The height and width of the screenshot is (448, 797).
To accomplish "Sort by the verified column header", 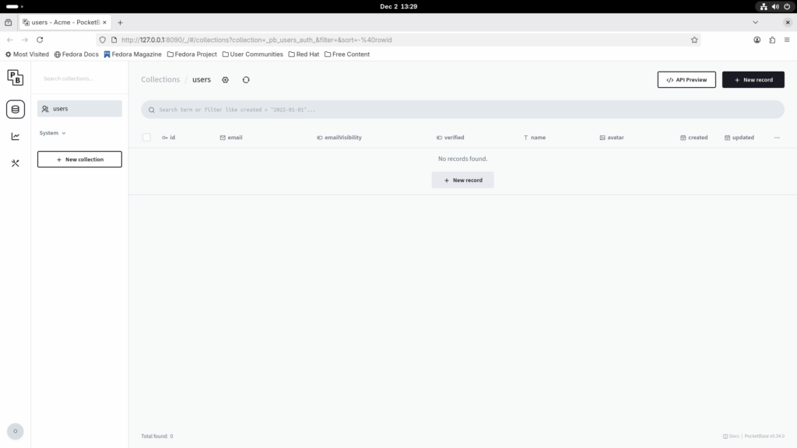I will [x=451, y=138].
